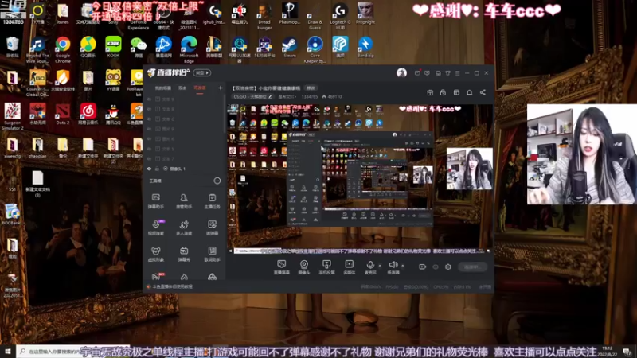Image resolution: width=637 pixels, height=358 pixels.
Task: Expand the speaker options arrow
Action: point(403,266)
